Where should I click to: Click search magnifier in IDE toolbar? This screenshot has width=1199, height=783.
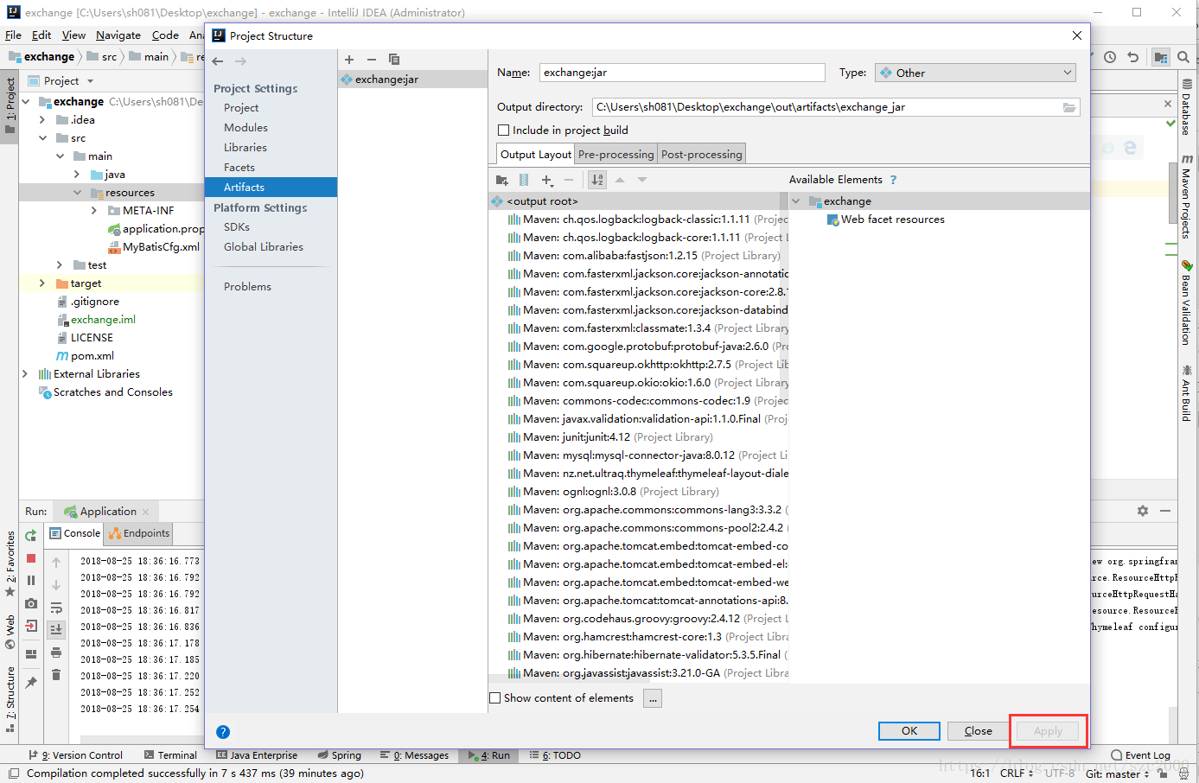click(x=1183, y=57)
